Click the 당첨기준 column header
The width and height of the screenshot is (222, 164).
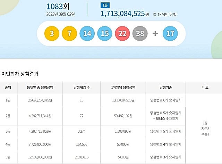coord(166,88)
